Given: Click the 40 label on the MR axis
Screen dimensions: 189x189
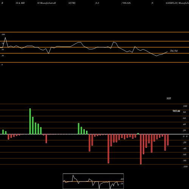Looking at the screenshot, I should 184,124.
